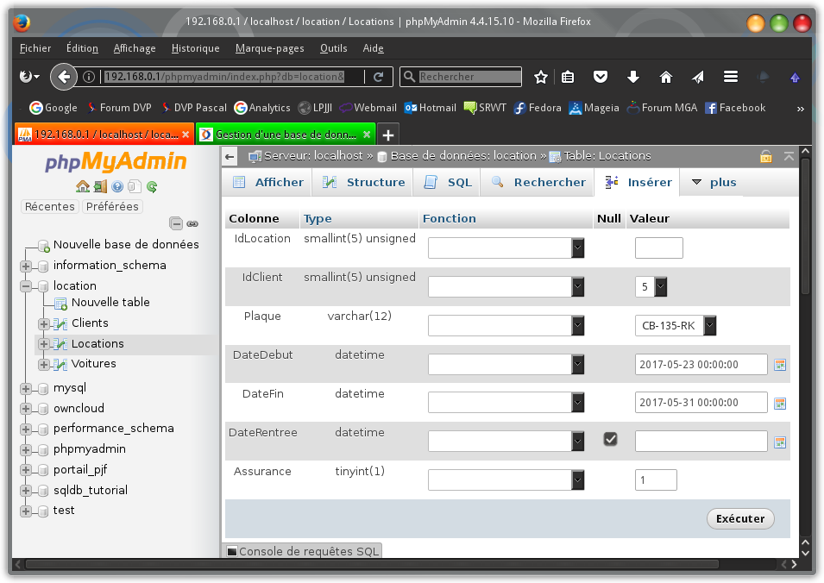
Task: Expand the mysql database tree node
Action: [25, 388]
